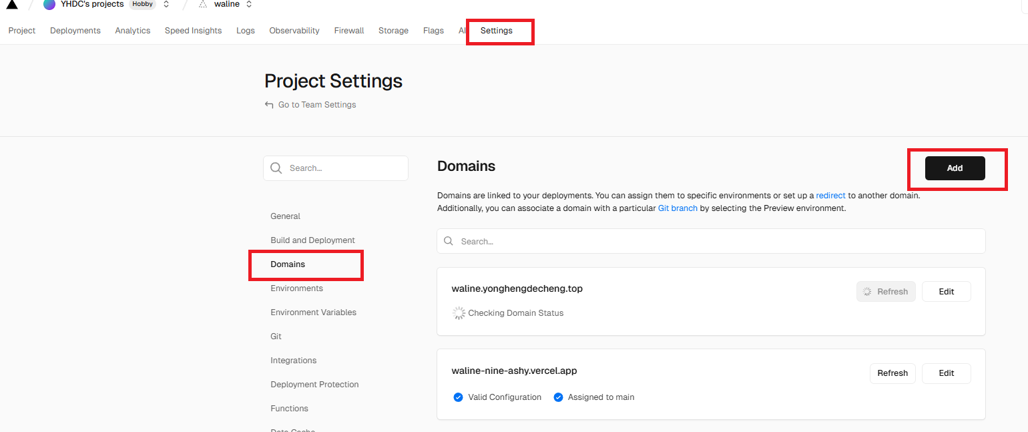Open the Deployments tab
1028x432 pixels.
coord(75,31)
